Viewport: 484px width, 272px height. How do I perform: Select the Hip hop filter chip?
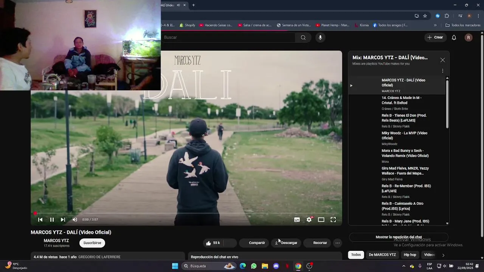click(410, 255)
